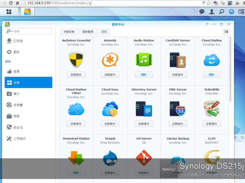
Task: Open the DSM main menu grid icon
Action: coord(9,11)
